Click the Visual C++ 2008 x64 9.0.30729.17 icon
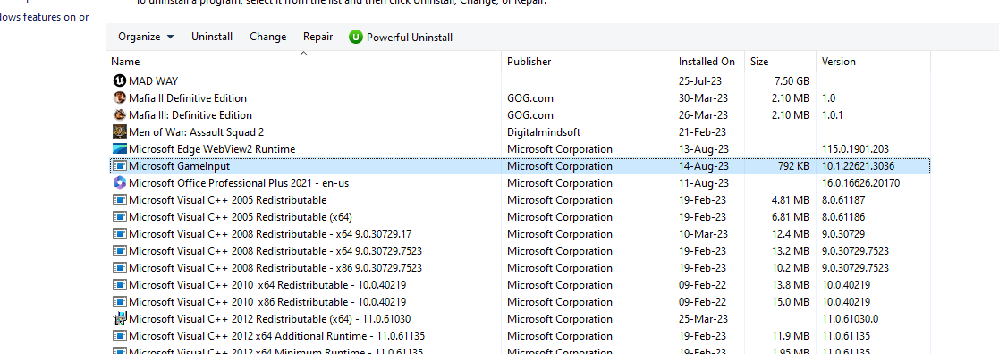The height and width of the screenshot is (354, 999). click(120, 233)
